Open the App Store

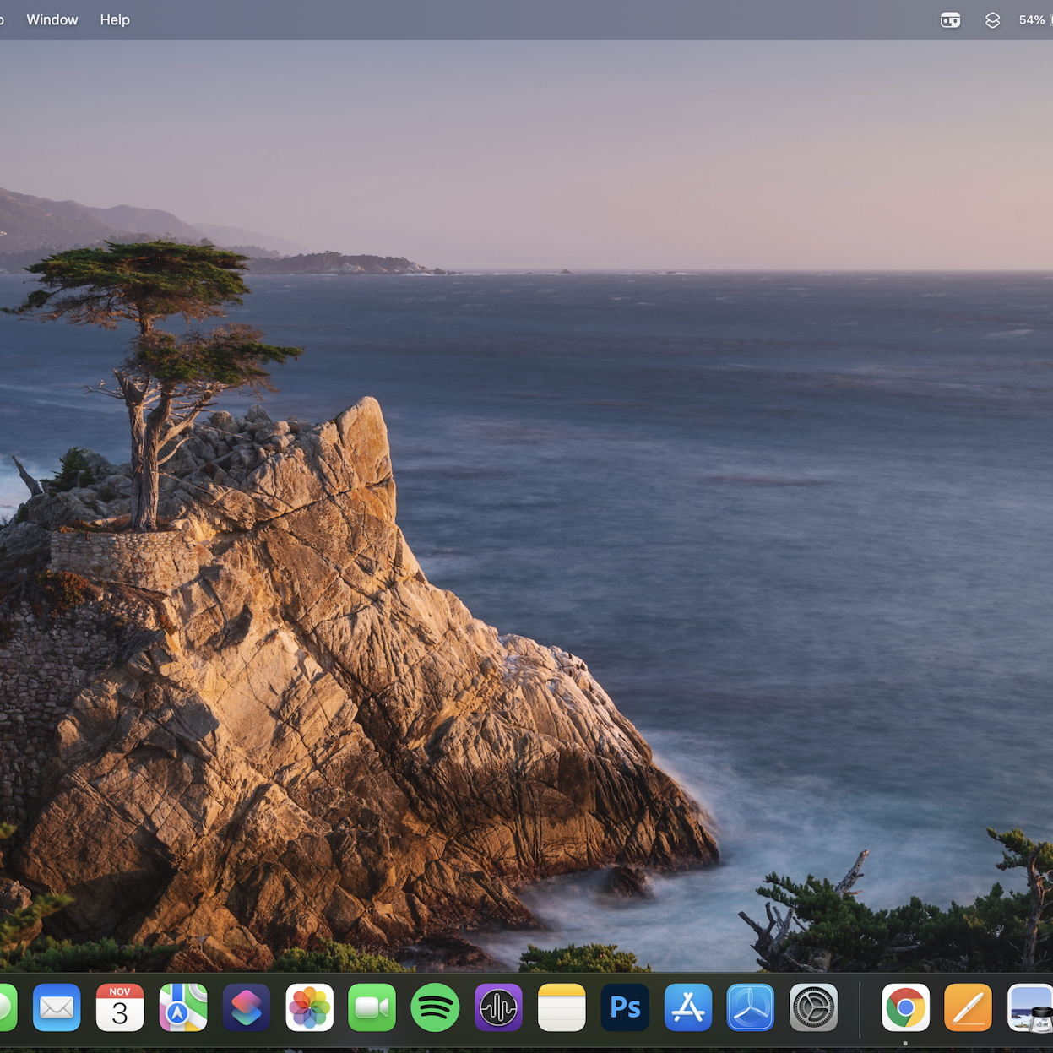[x=687, y=1007]
